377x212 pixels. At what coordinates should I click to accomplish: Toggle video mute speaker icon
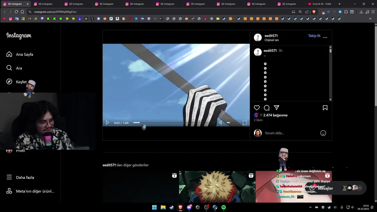coord(221,123)
